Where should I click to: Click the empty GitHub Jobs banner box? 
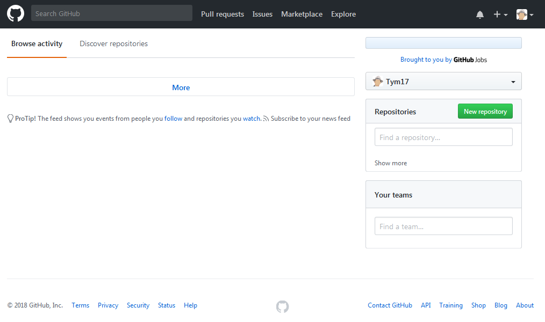(443, 43)
